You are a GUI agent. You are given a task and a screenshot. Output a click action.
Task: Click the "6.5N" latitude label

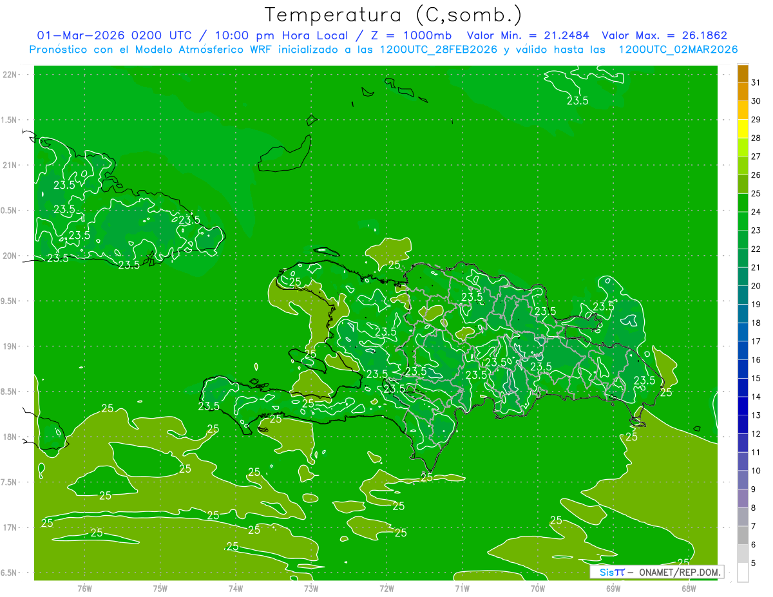pyautogui.click(x=10, y=573)
